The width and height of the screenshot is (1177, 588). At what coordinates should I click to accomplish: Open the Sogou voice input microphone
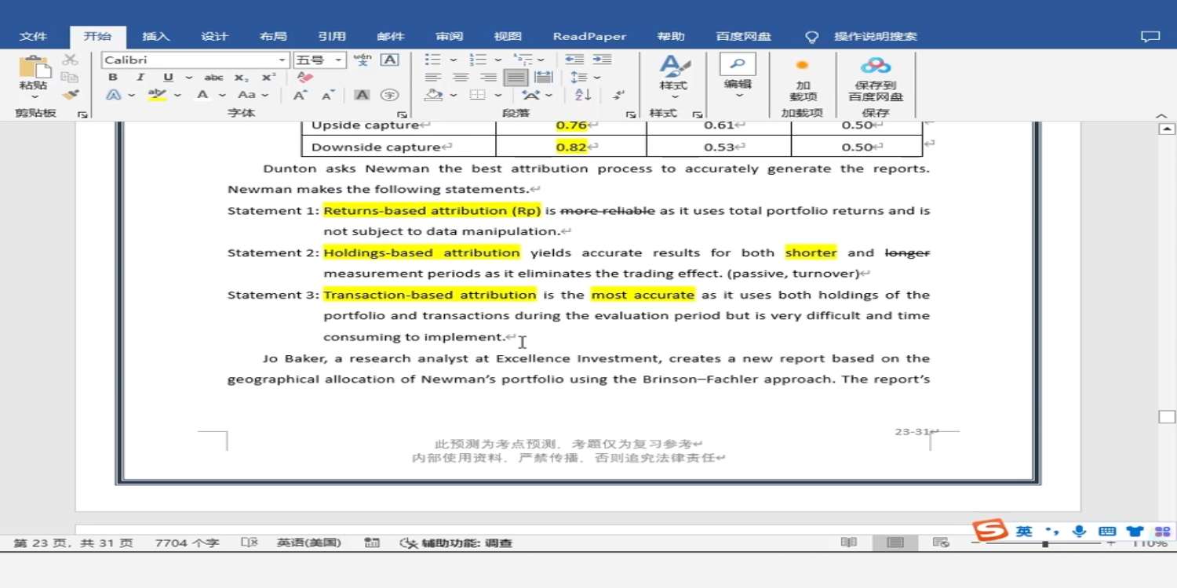[1080, 531]
